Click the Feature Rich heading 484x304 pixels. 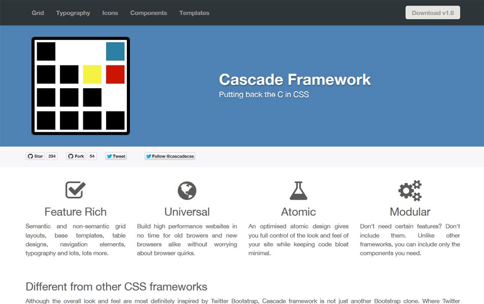click(x=75, y=212)
